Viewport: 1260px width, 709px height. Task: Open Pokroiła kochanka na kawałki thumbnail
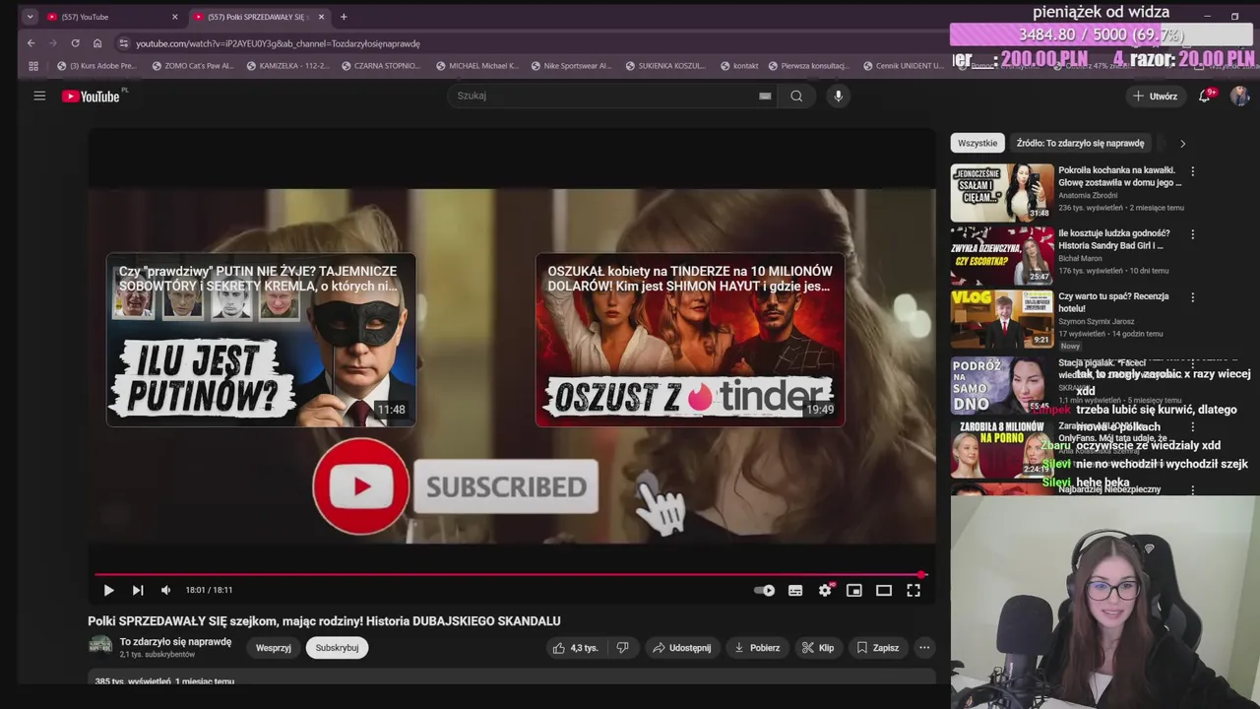(x=1002, y=192)
